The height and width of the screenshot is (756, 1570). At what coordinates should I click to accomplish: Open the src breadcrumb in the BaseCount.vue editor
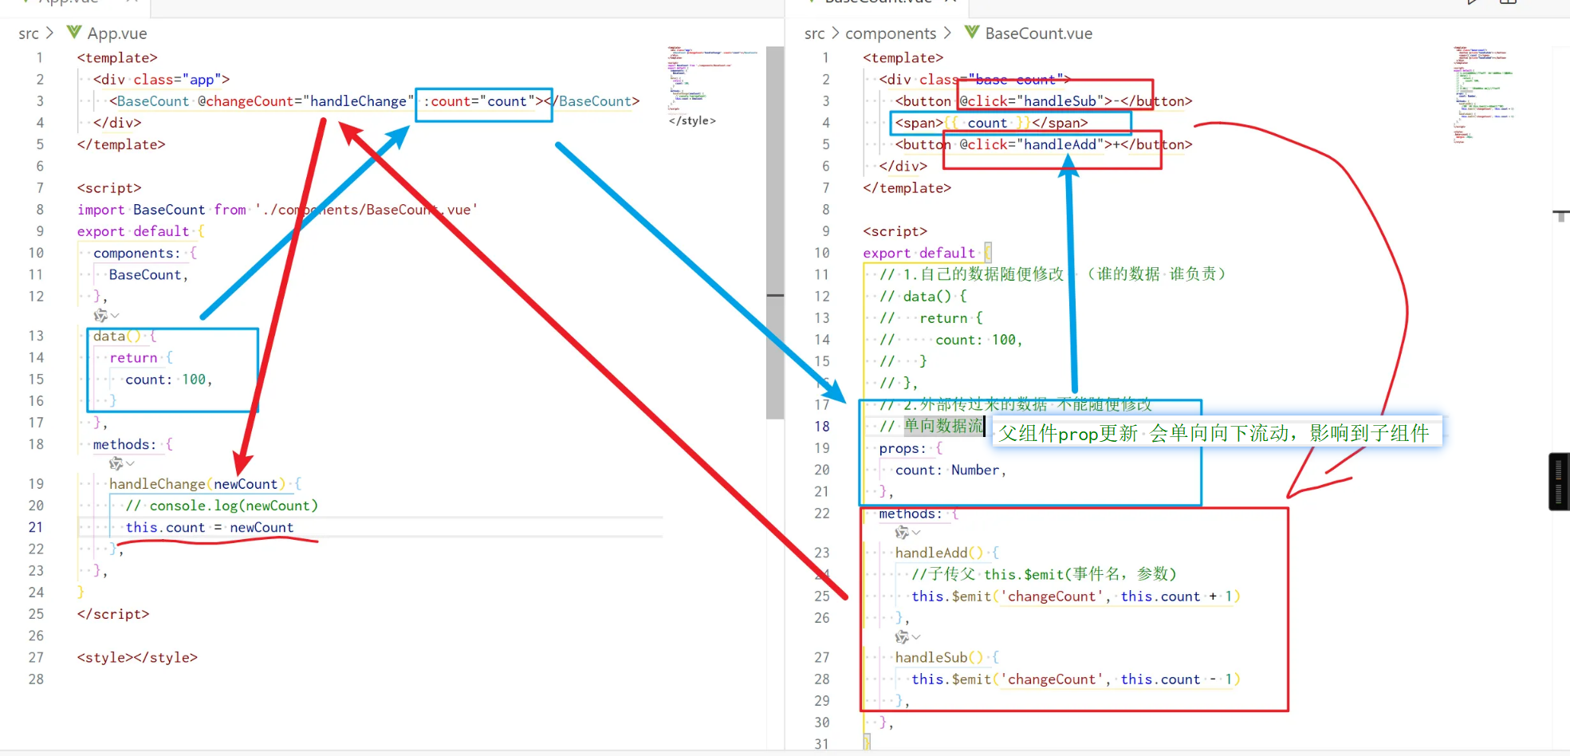coord(815,33)
